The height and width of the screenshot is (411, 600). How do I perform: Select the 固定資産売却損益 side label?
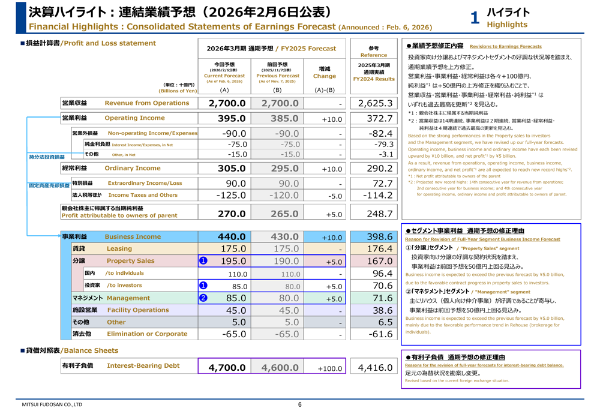coord(49,185)
